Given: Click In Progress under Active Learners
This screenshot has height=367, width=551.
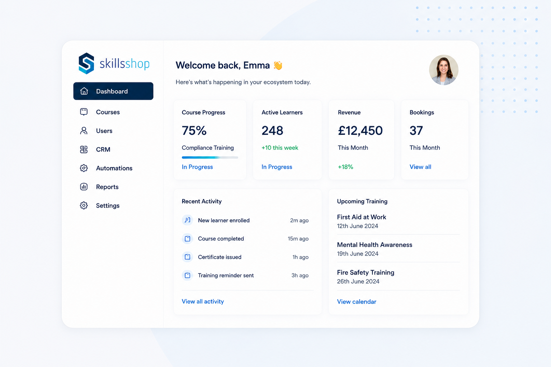Looking at the screenshot, I should pyautogui.click(x=277, y=167).
